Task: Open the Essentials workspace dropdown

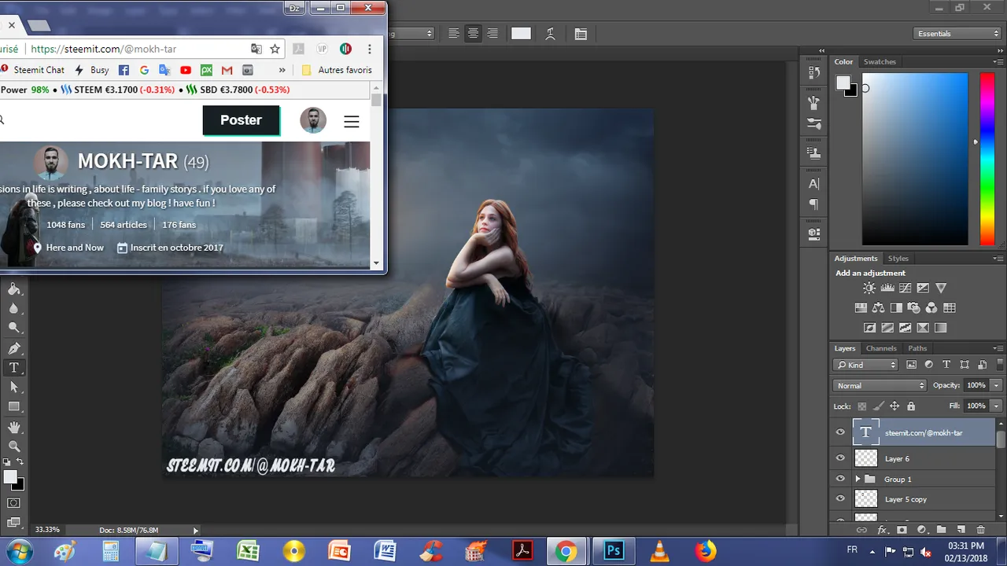Action: [x=957, y=34]
